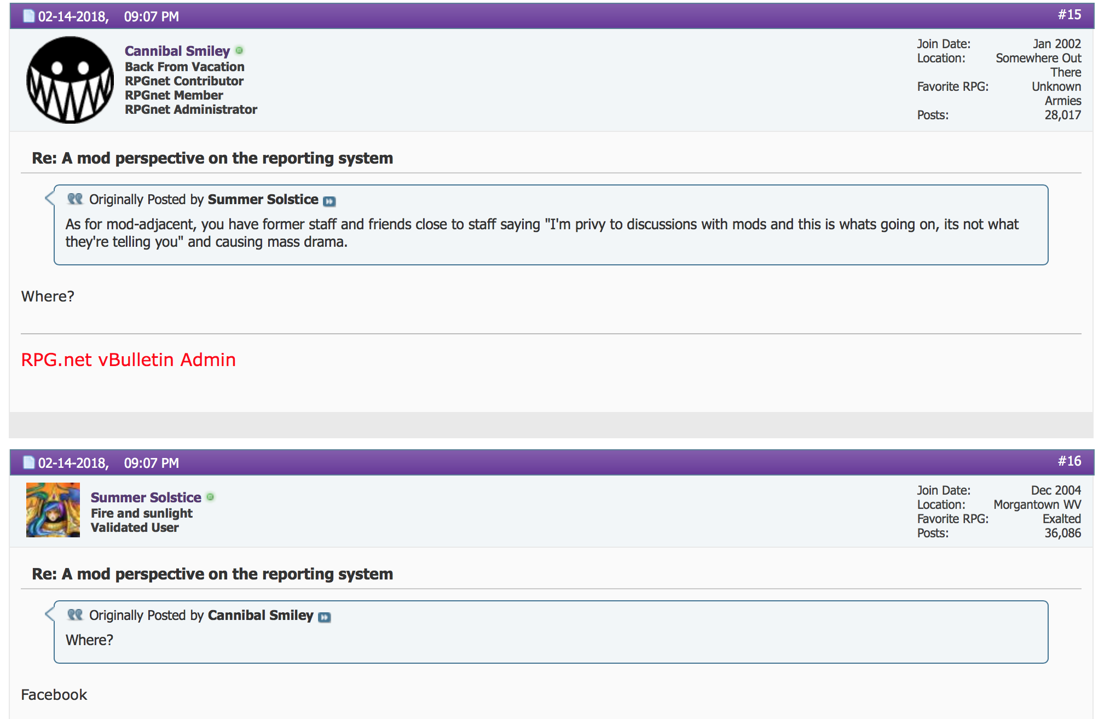Click the "Dec 2004" join date

point(1056,490)
